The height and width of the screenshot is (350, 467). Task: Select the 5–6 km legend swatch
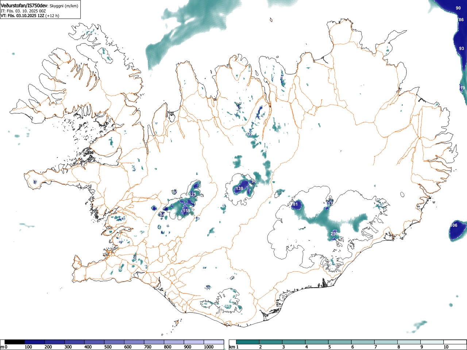click(x=340, y=342)
